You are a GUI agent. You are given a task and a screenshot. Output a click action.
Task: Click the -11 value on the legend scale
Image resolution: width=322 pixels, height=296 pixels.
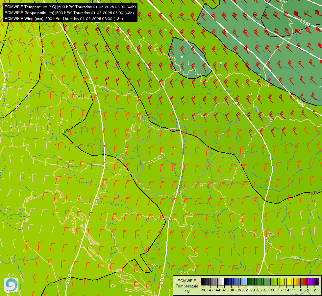293,290
